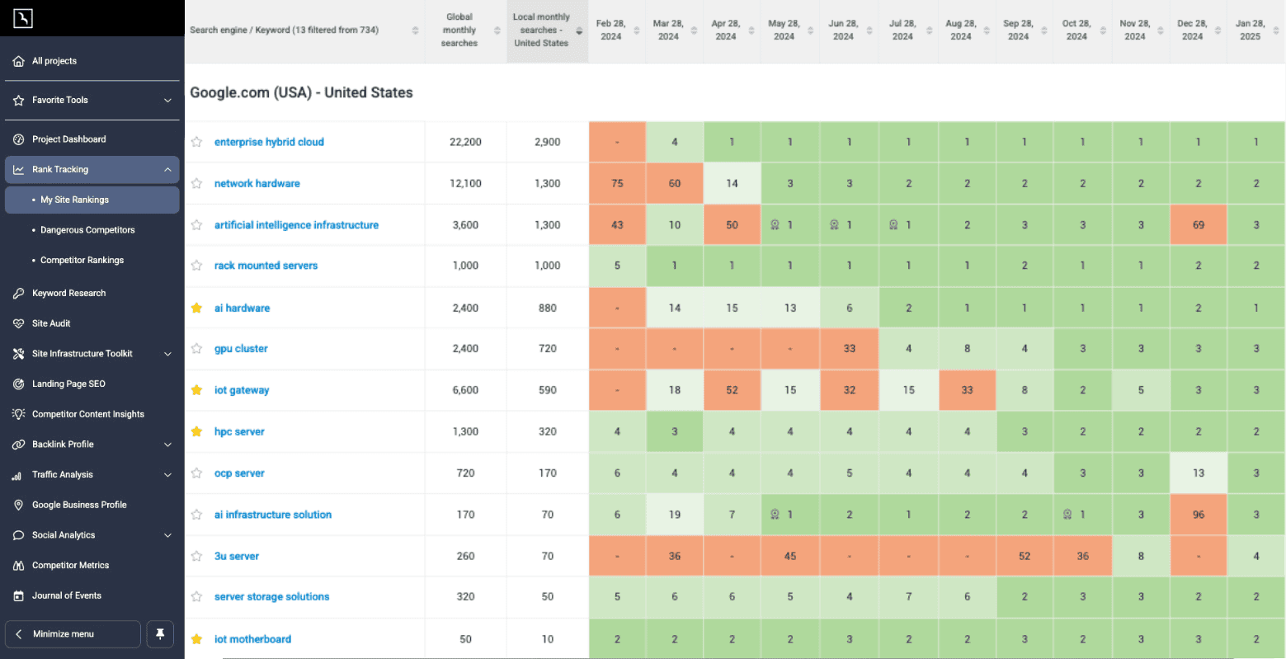Click the red rank 69 cell for Dec 28
Image resolution: width=1286 pixels, height=659 pixels.
click(1198, 225)
